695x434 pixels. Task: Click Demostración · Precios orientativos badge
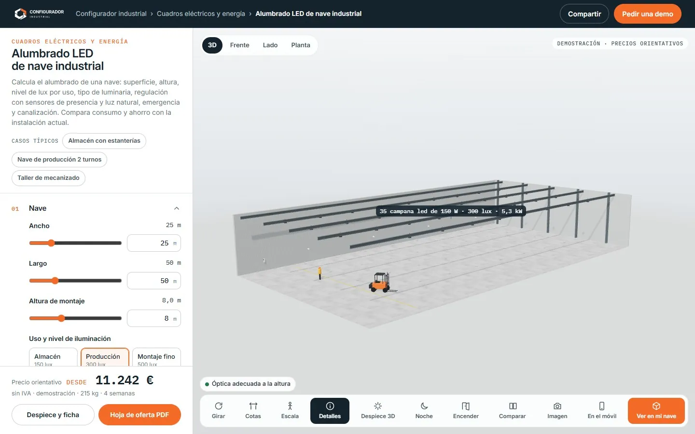(620, 43)
